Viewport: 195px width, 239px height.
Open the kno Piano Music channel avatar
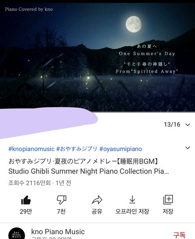(x=17, y=233)
